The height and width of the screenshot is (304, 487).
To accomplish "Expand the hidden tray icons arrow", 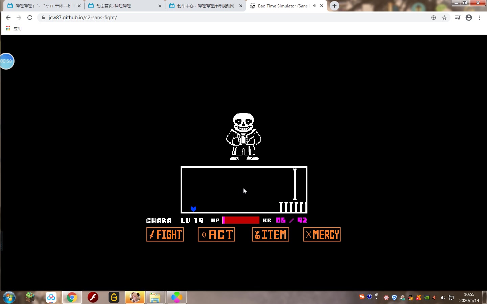I will [x=376, y=298].
